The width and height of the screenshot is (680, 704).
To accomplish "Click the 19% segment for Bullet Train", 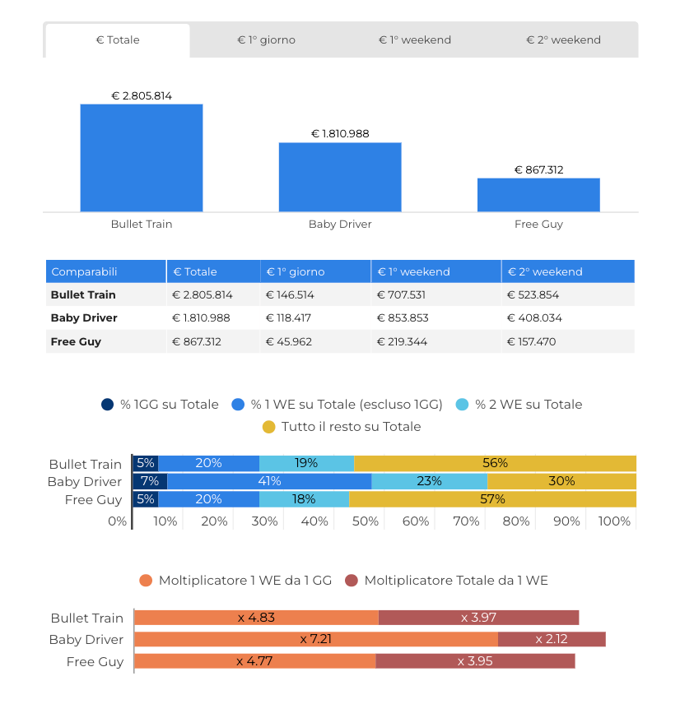I will pyautogui.click(x=306, y=463).
